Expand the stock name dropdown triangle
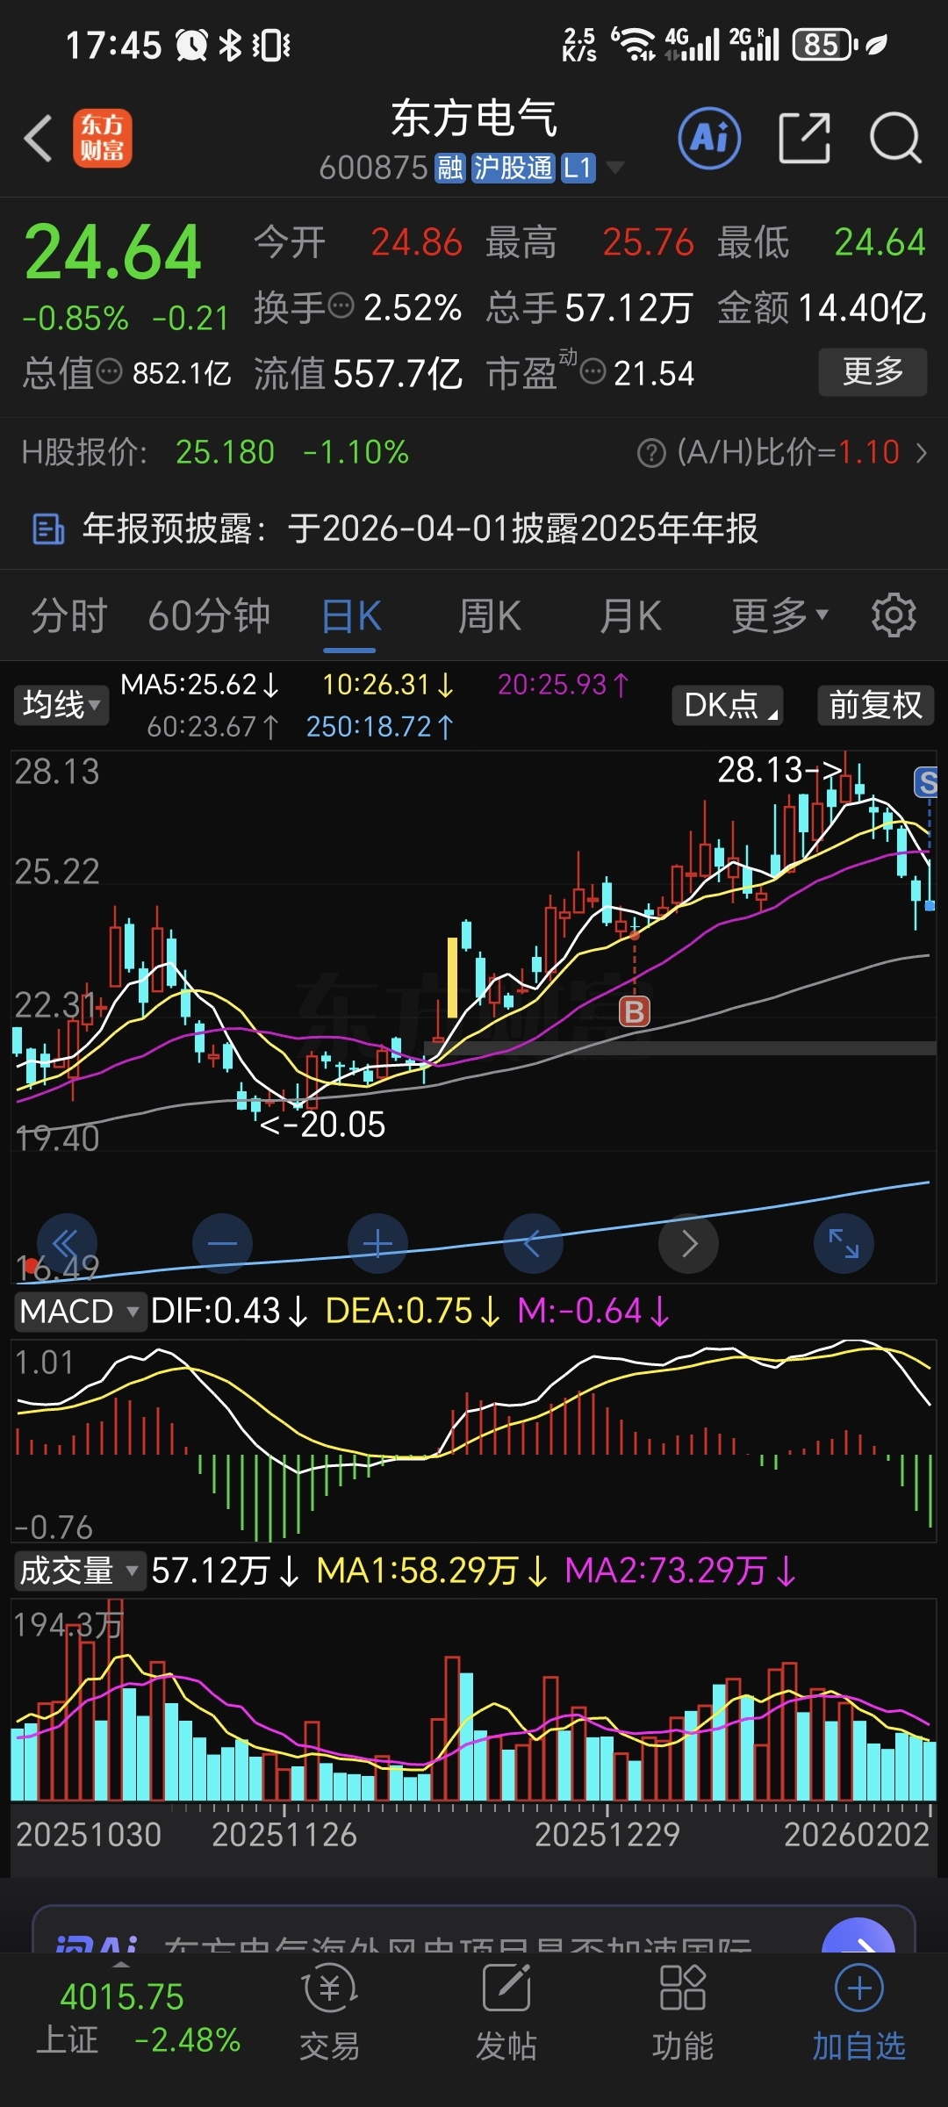The width and height of the screenshot is (948, 2107). [x=615, y=167]
